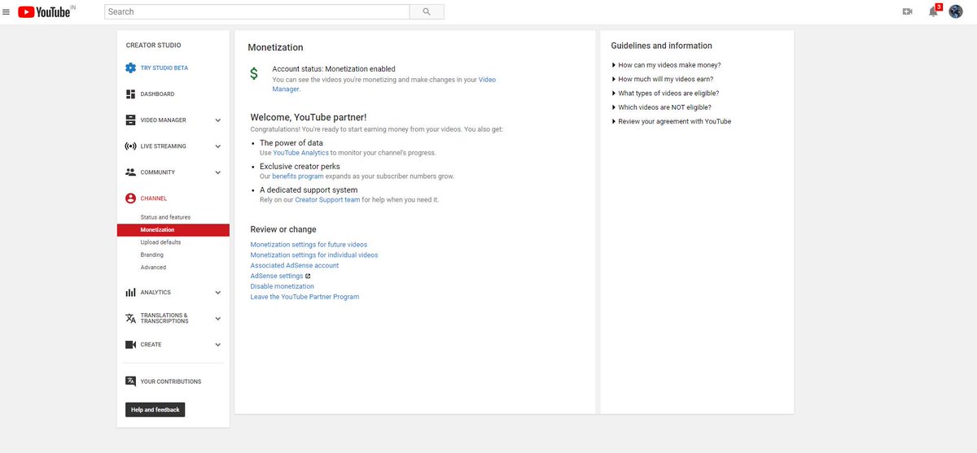Click the Translations & Transcriptions icon
Image resolution: width=977 pixels, height=453 pixels.
click(x=130, y=318)
